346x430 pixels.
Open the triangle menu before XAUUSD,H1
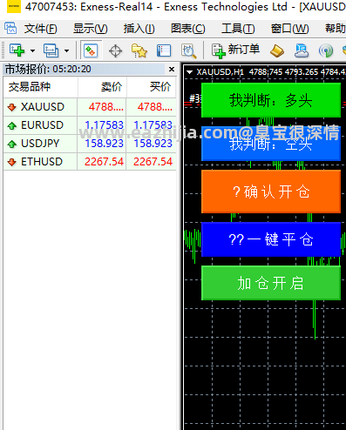(x=189, y=72)
